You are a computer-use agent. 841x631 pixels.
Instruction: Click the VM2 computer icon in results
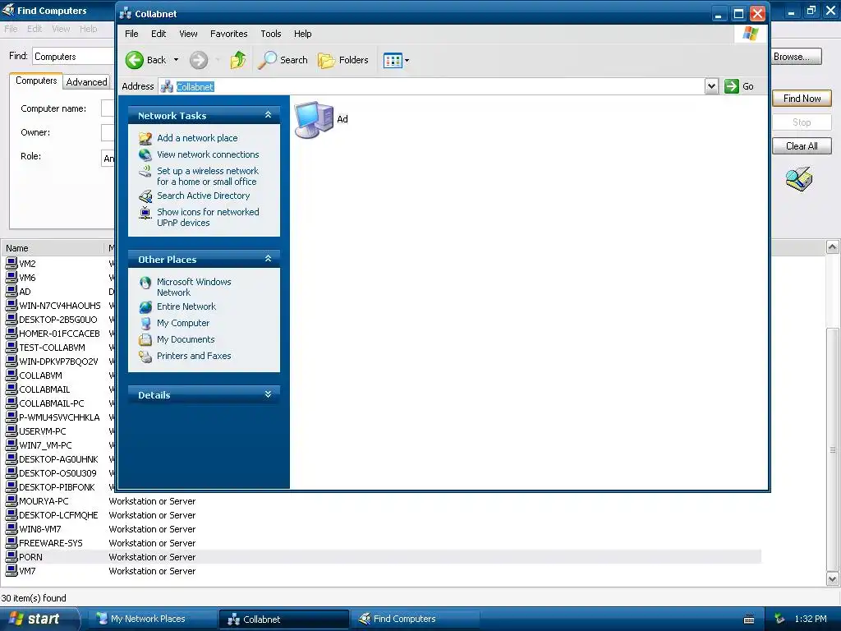pos(11,263)
